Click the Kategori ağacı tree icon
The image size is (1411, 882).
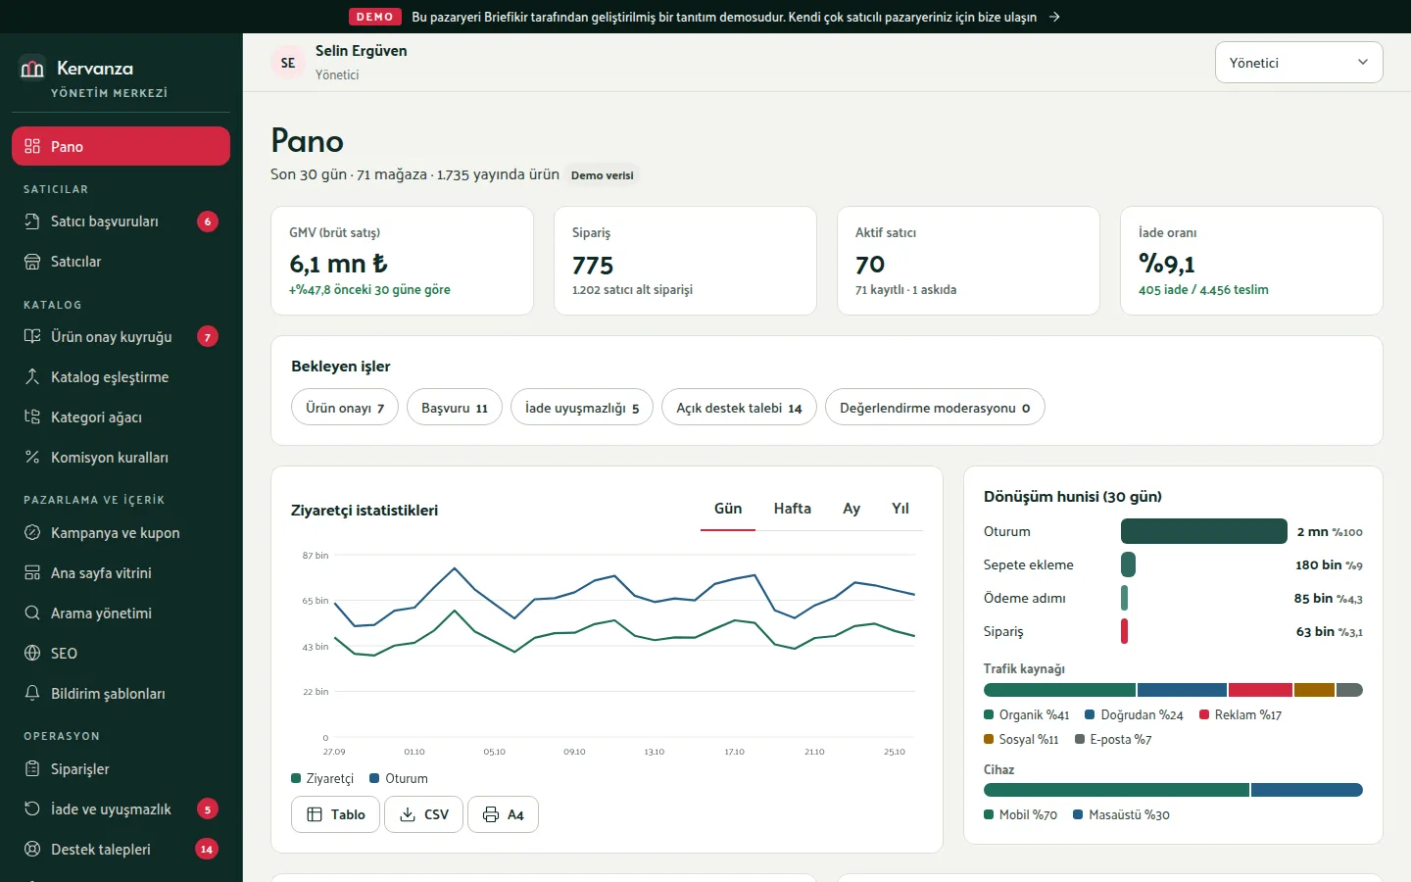(32, 416)
